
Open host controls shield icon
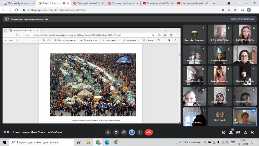point(253,132)
